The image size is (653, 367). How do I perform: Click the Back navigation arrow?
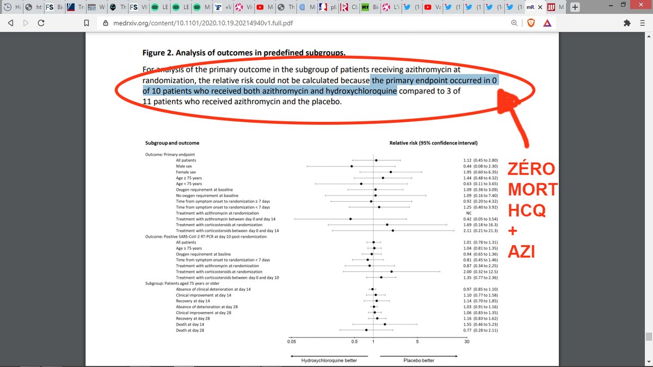(10, 23)
